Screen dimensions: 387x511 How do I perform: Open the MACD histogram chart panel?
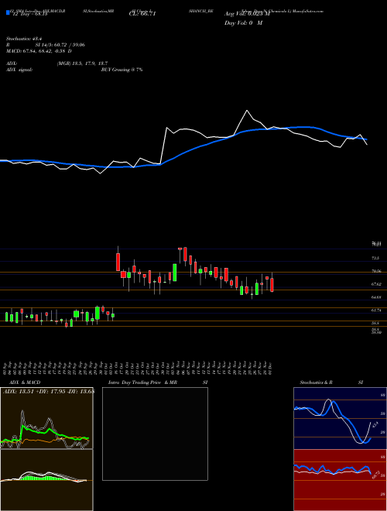point(46,480)
